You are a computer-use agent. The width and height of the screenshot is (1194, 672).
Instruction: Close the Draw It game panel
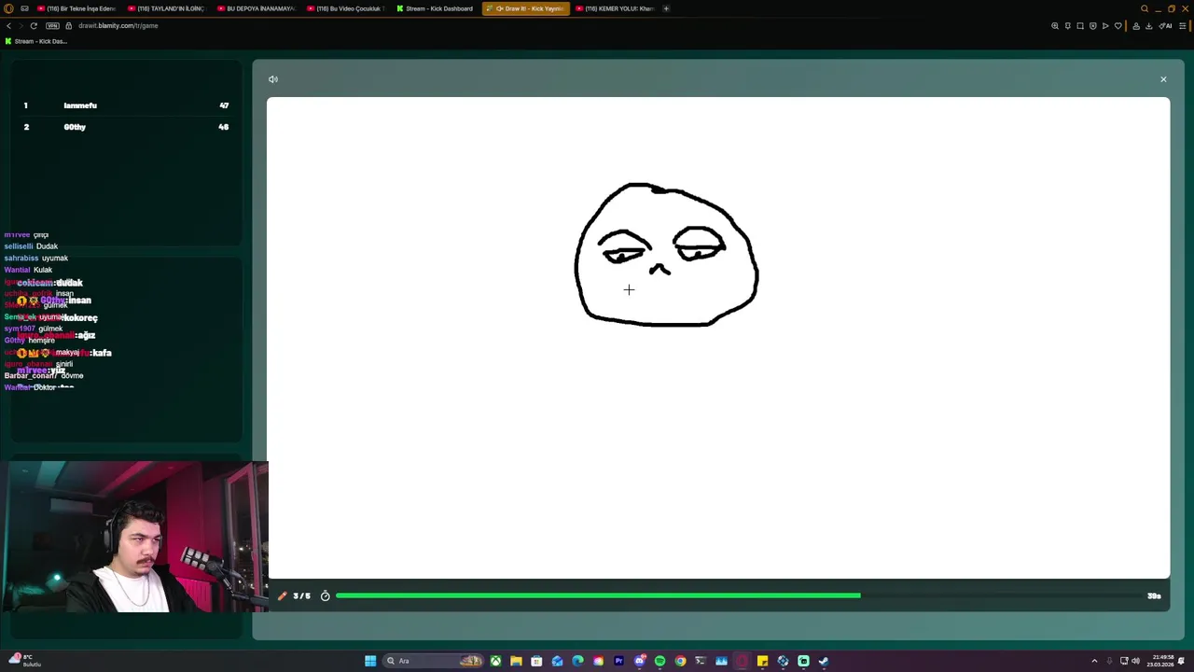pos(1163,79)
